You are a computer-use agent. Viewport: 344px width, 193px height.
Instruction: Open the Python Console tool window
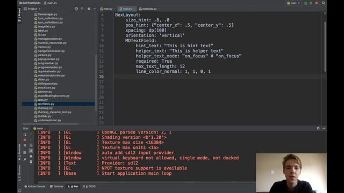coord(34,187)
